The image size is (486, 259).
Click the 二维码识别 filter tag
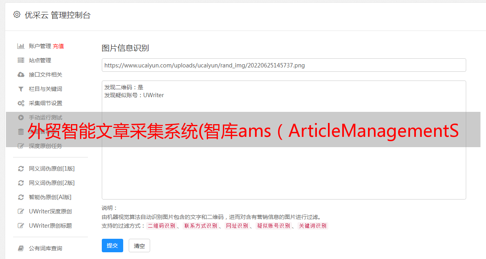click(x=162, y=226)
